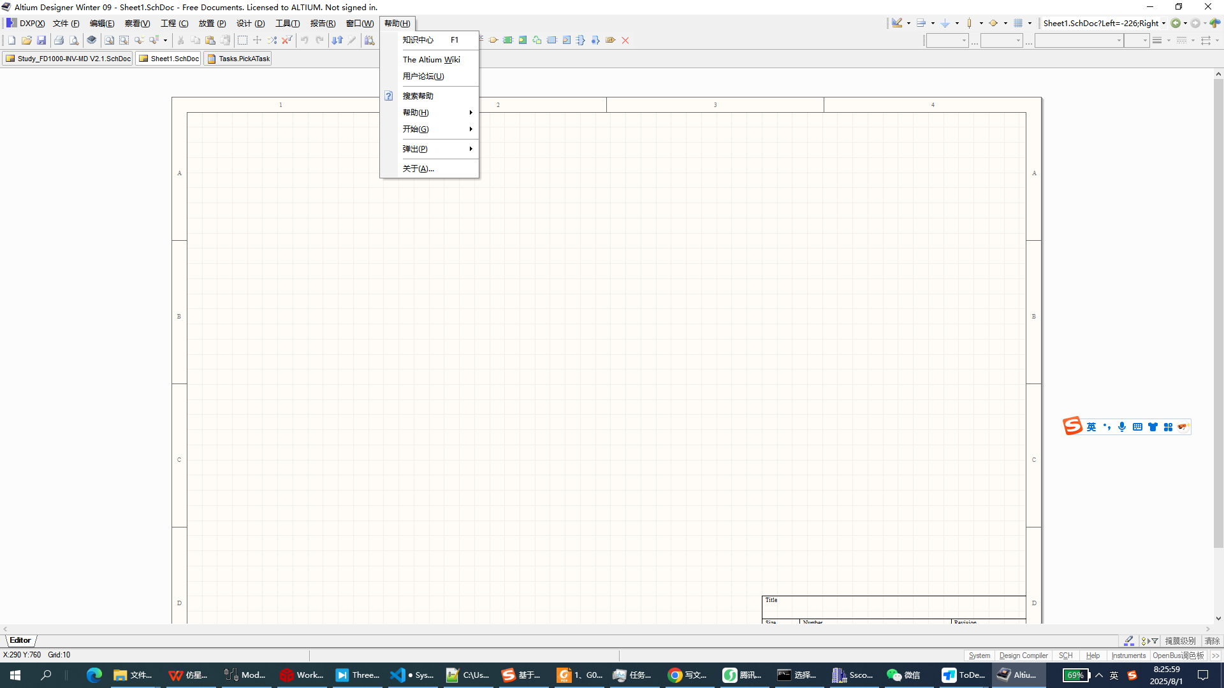Screen dimensions: 1224x688
Task: Click the highlight pen status bar icon
Action: 1129,640
